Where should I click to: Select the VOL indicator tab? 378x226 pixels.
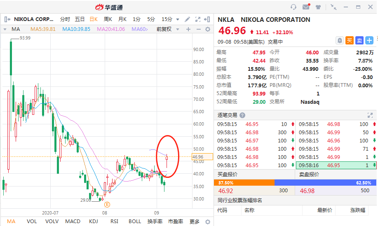[32, 221]
